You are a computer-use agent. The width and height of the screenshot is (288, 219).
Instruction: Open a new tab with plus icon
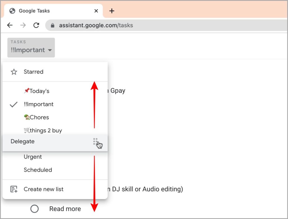(112, 11)
